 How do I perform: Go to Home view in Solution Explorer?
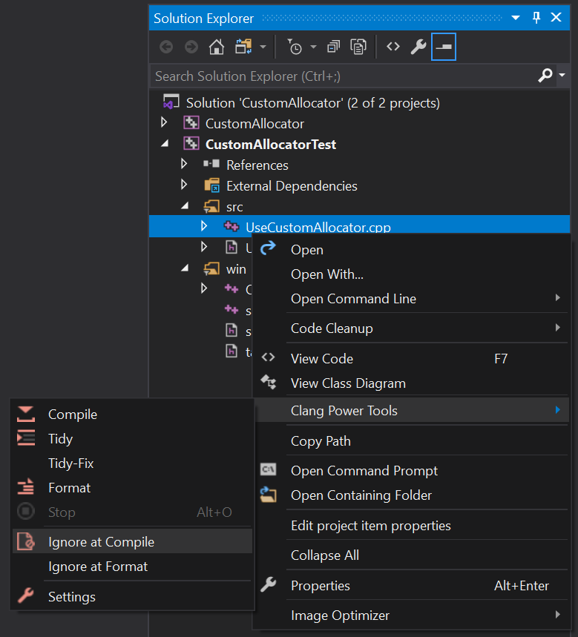tap(217, 47)
